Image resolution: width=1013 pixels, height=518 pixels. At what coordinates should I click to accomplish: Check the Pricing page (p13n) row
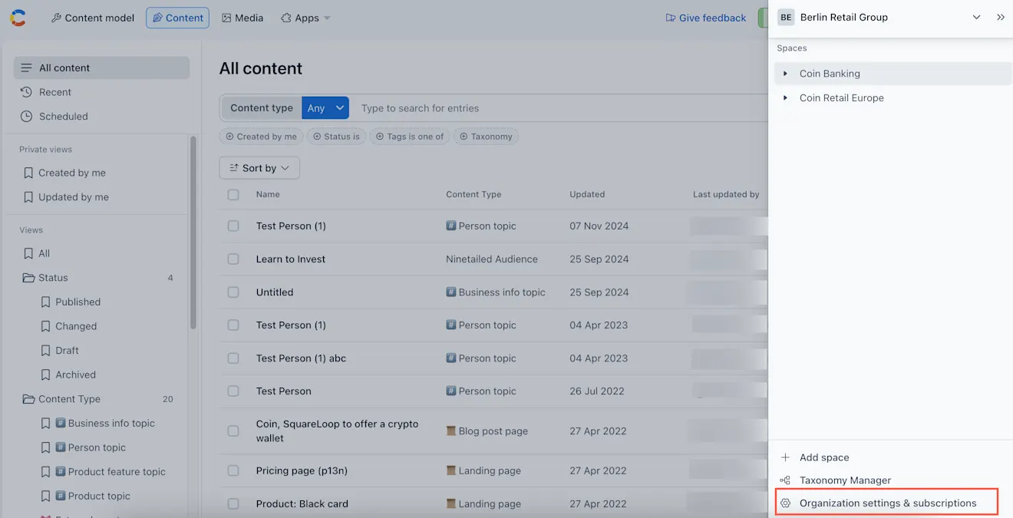[233, 471]
